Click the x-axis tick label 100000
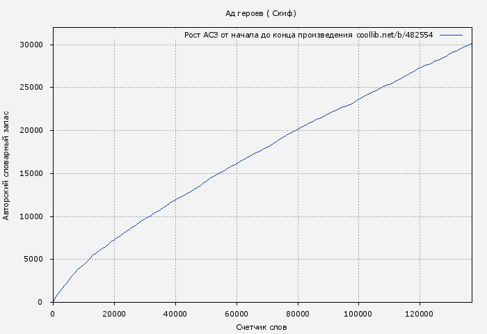This screenshot has width=487, height=334. pos(358,315)
